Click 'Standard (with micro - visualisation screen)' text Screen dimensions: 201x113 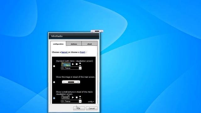pyautogui.click(x=75, y=61)
